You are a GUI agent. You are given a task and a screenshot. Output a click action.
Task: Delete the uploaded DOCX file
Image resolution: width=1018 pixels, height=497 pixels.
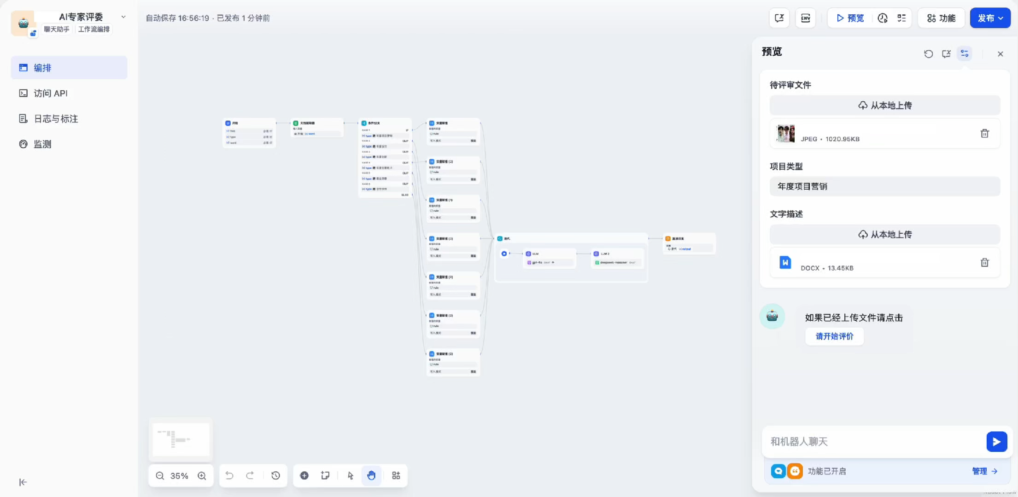pos(985,262)
